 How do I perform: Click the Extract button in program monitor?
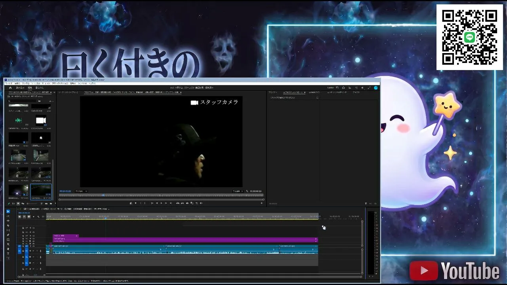click(182, 203)
